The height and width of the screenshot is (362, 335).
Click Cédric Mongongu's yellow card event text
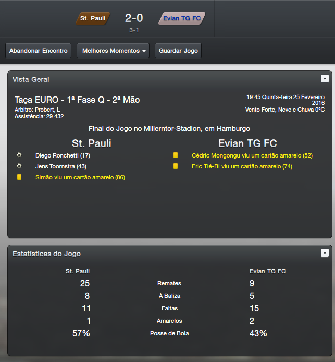pos(252,155)
